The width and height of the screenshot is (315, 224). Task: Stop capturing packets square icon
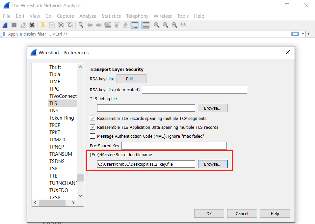click(14, 25)
